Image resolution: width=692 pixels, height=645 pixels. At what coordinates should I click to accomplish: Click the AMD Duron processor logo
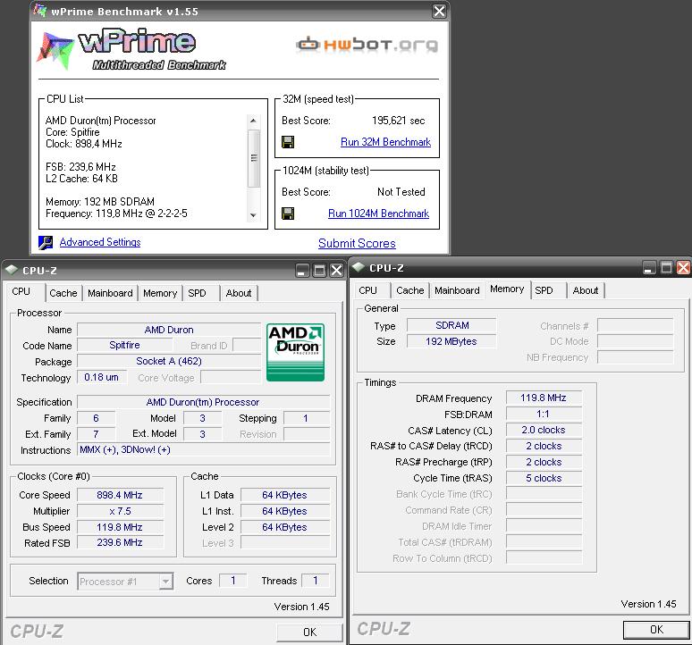tap(295, 352)
